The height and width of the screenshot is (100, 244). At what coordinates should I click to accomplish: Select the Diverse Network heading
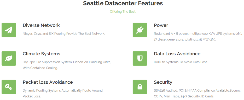(41, 25)
